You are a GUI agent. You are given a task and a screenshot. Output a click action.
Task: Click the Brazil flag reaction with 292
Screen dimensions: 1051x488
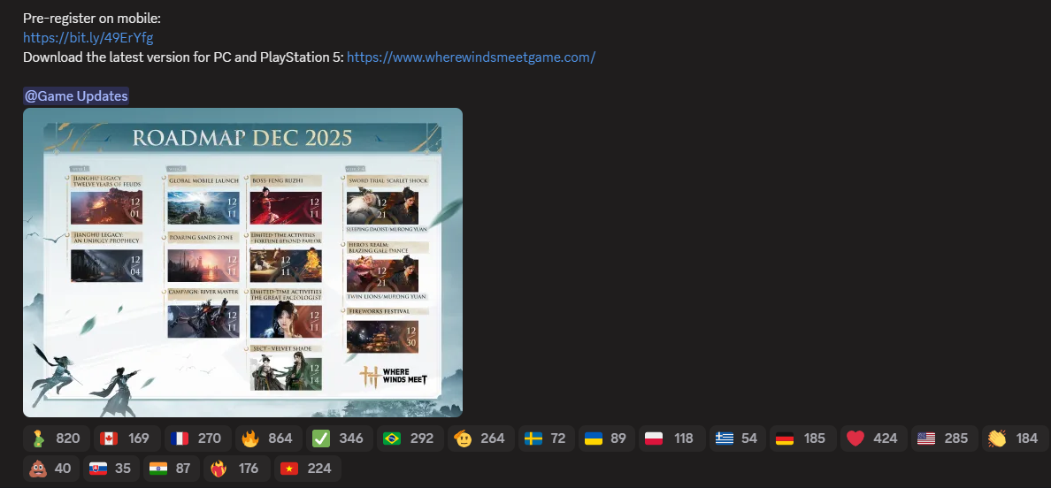(410, 438)
